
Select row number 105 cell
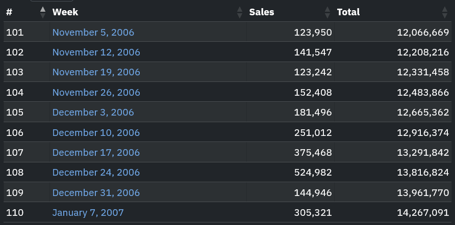(15, 112)
